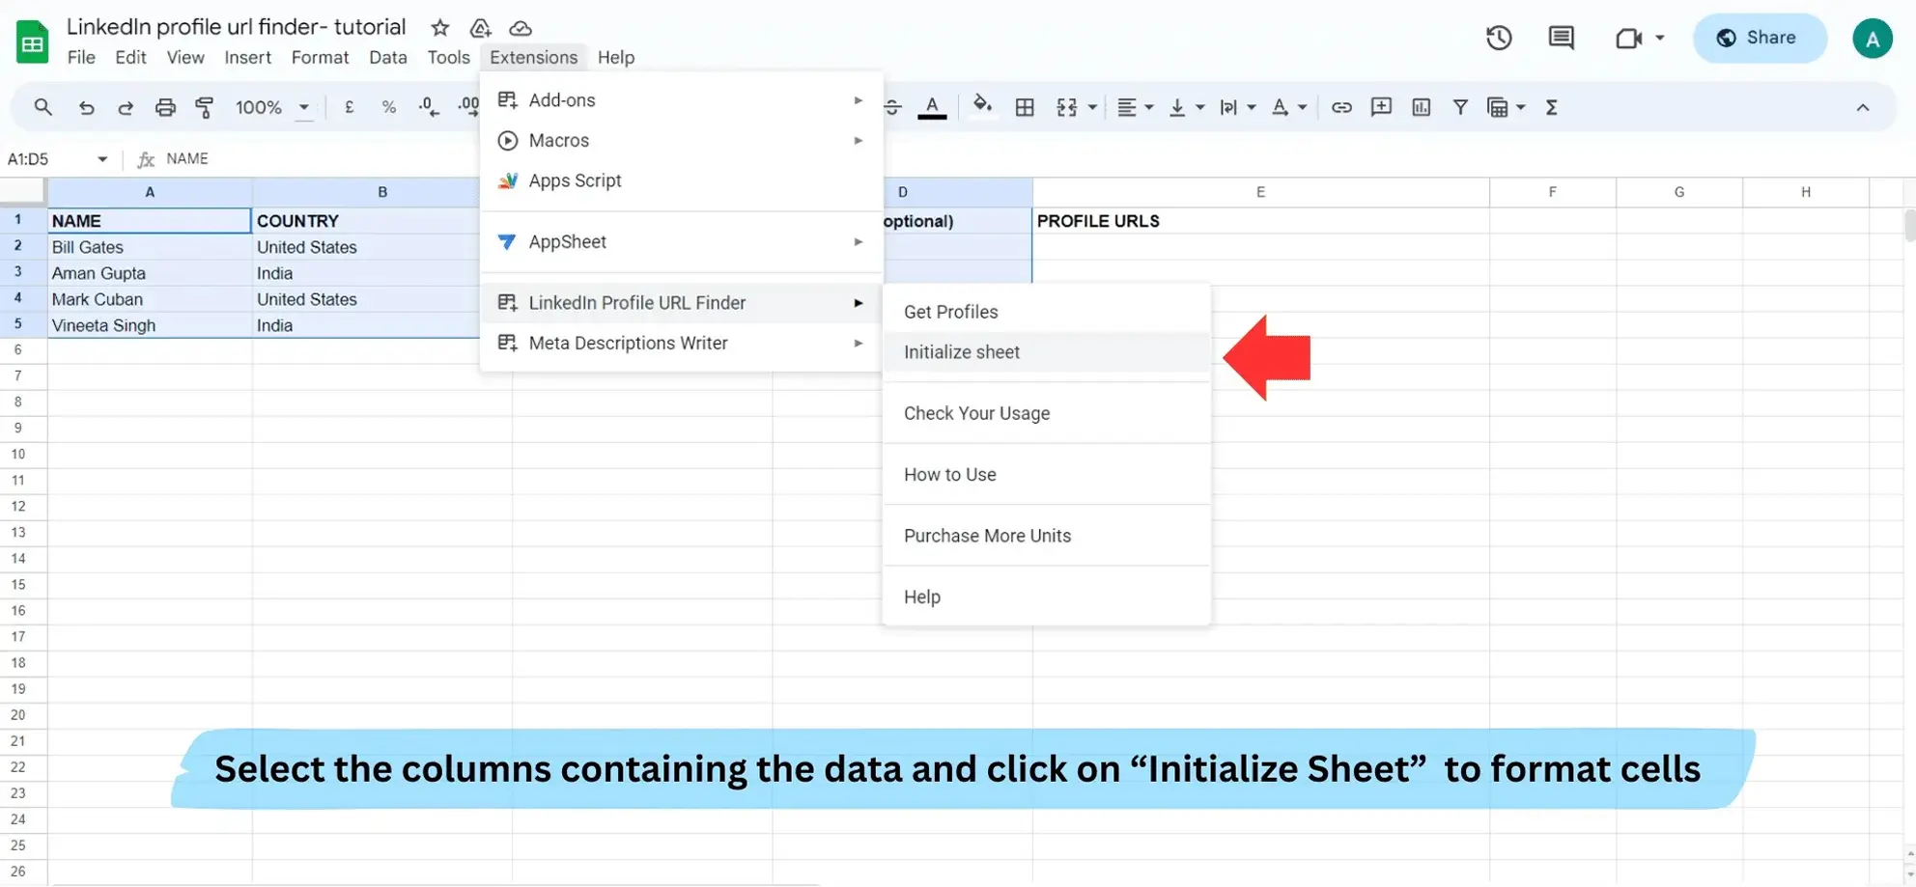This screenshot has height=887, width=1916.
Task: Open the Help menu in menu bar
Action: 615,57
